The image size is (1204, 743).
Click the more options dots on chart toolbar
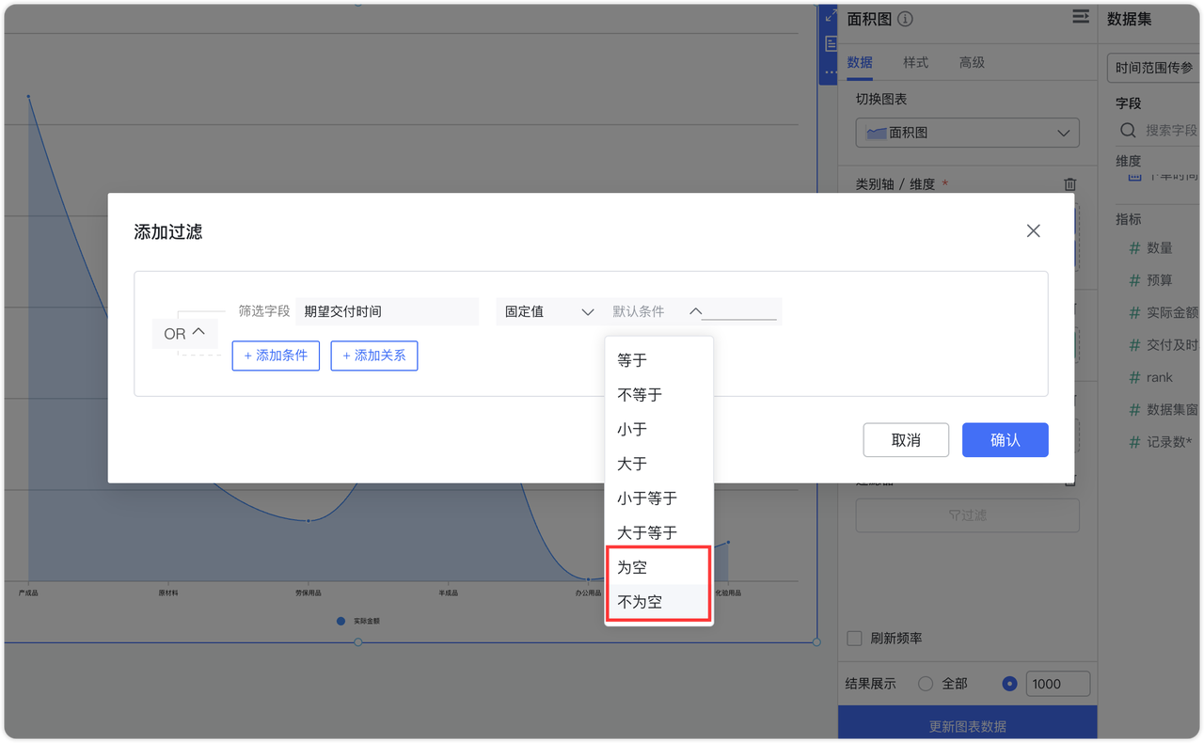click(831, 71)
